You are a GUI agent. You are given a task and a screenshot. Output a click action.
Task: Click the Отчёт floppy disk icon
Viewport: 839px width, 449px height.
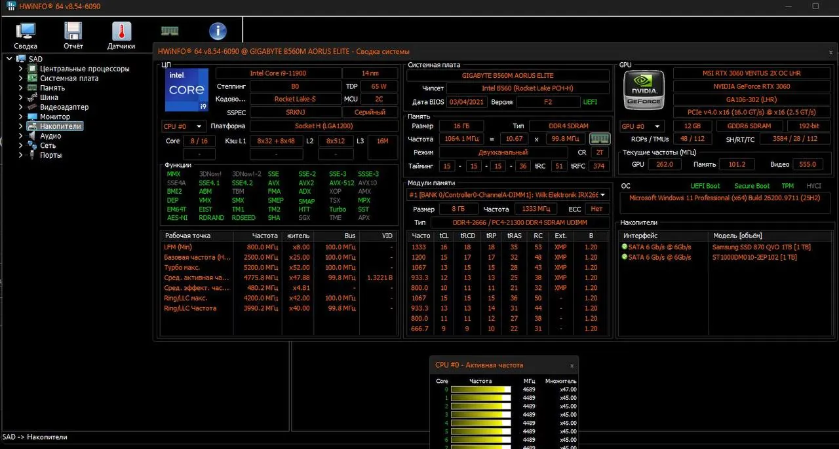pyautogui.click(x=73, y=31)
